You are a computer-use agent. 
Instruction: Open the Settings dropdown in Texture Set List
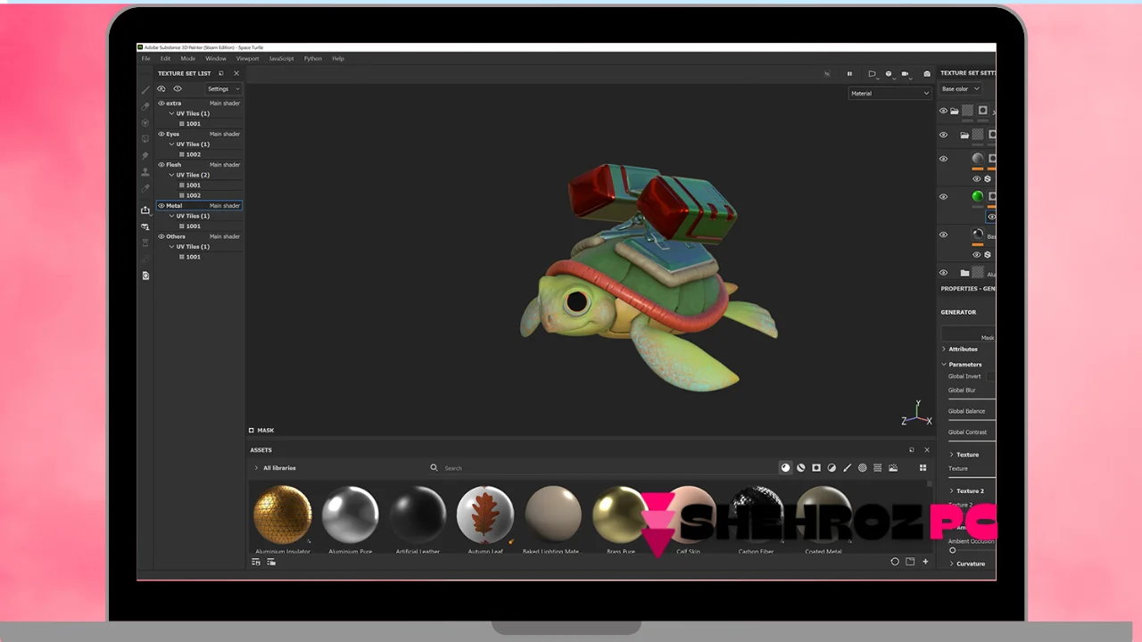223,88
